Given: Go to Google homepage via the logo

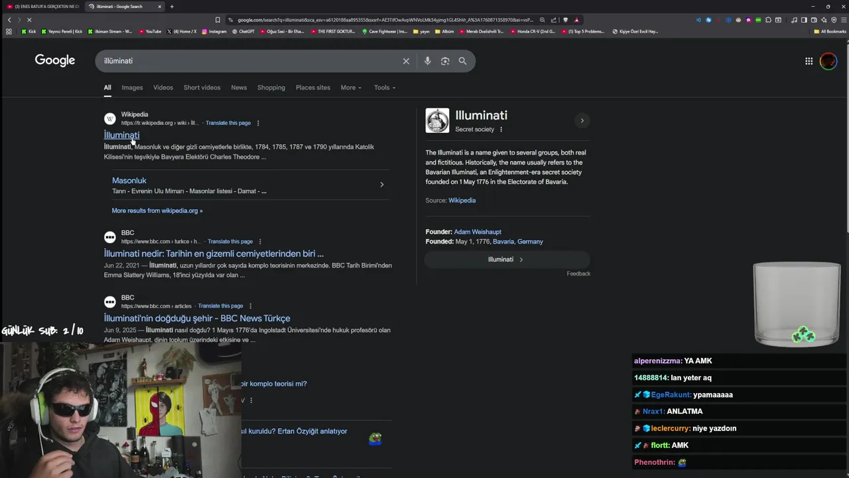Looking at the screenshot, I should [55, 60].
